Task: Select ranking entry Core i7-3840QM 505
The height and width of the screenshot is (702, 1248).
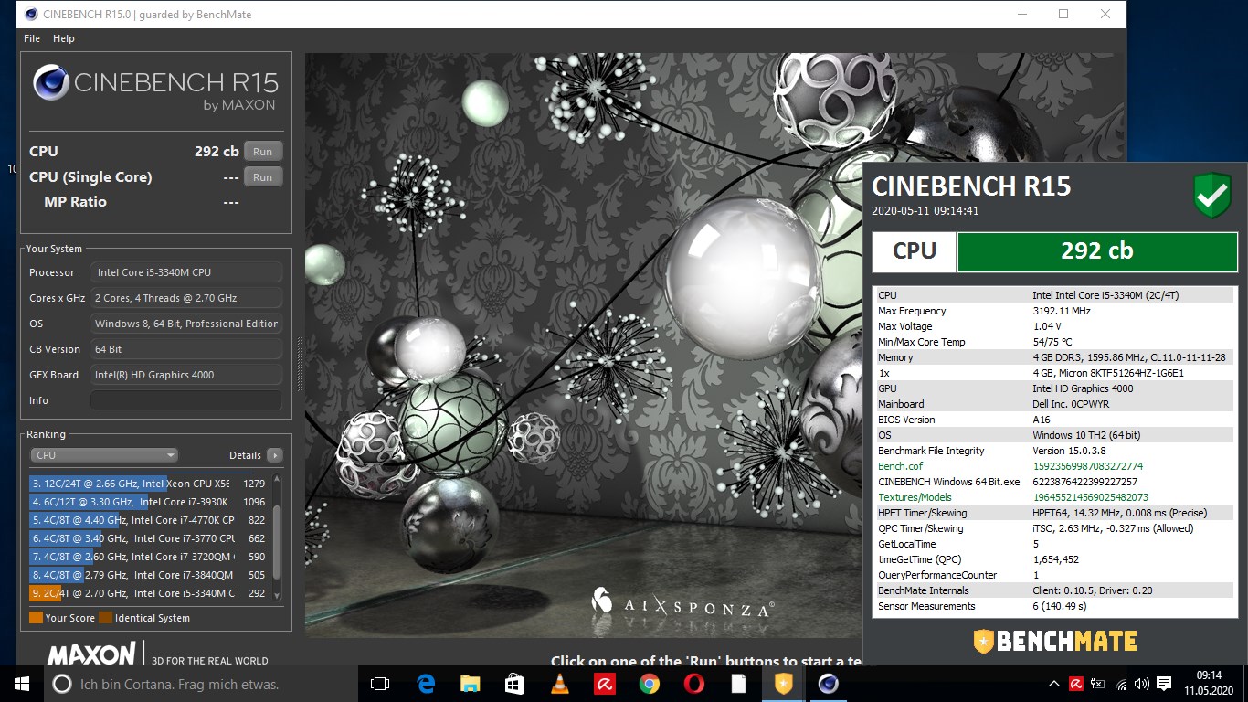Action: tap(148, 575)
